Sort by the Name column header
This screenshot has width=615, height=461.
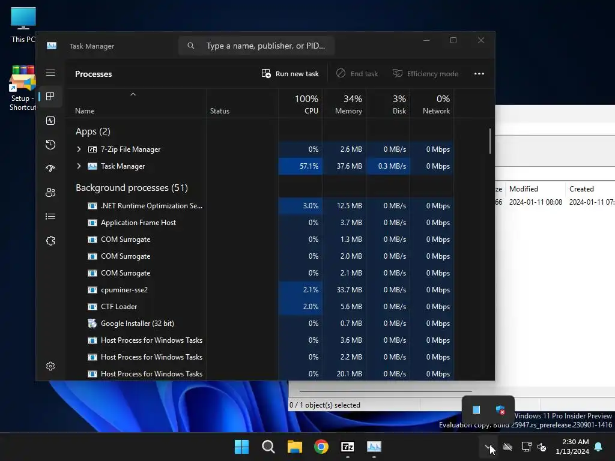[x=85, y=111]
